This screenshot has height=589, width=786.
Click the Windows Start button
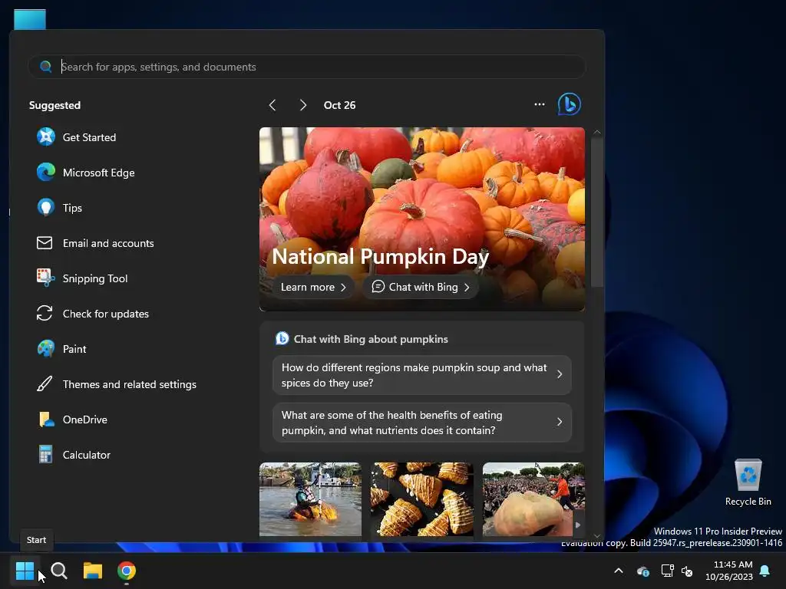point(25,571)
